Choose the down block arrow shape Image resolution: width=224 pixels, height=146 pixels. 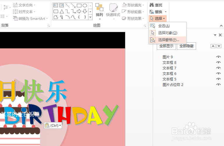point(85,11)
